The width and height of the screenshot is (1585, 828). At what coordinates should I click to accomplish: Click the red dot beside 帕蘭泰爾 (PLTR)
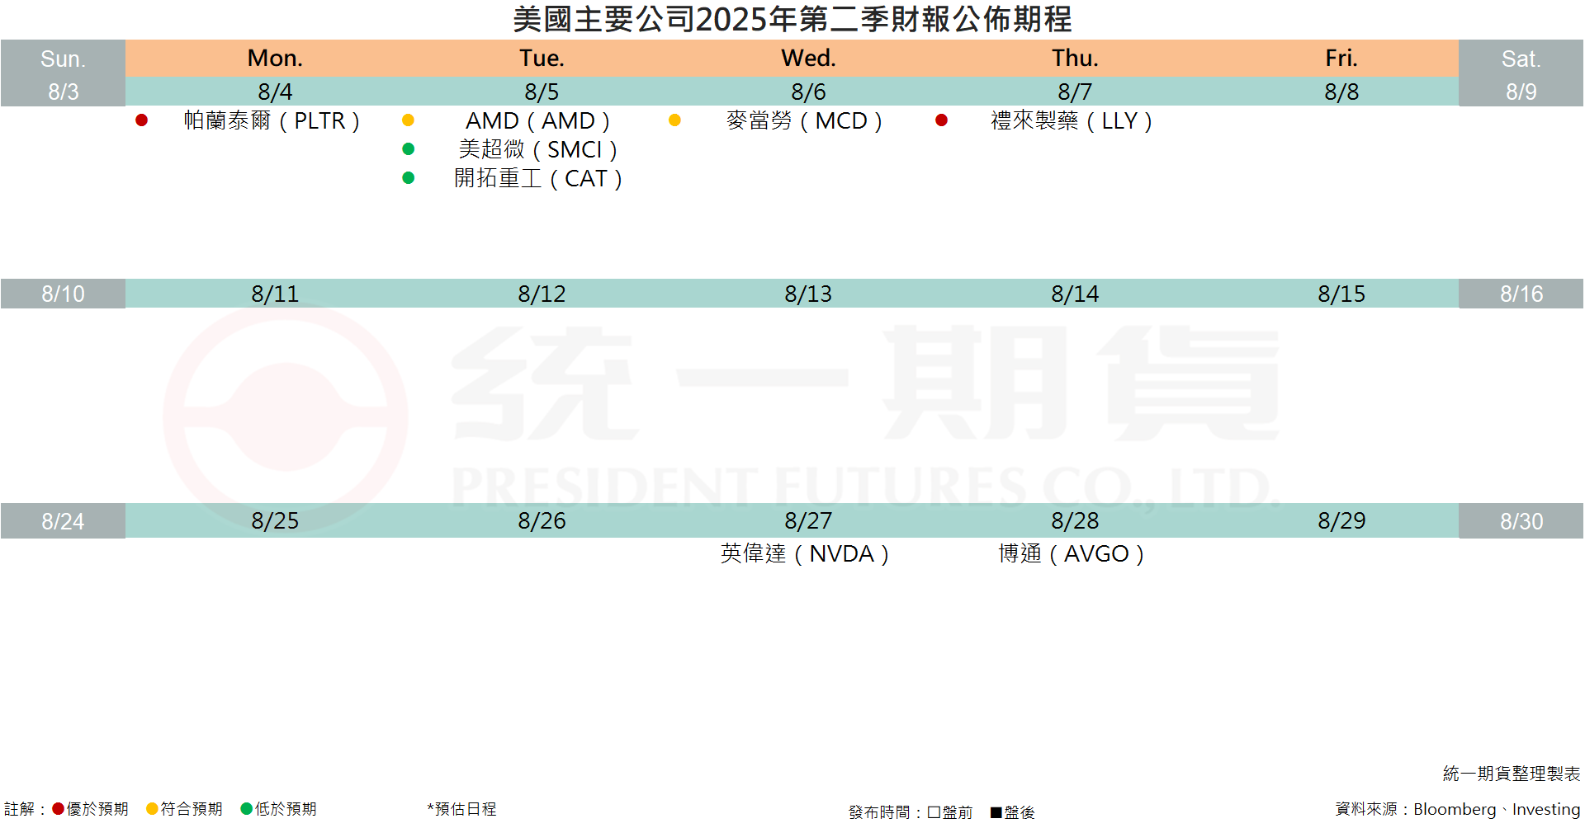coord(142,120)
